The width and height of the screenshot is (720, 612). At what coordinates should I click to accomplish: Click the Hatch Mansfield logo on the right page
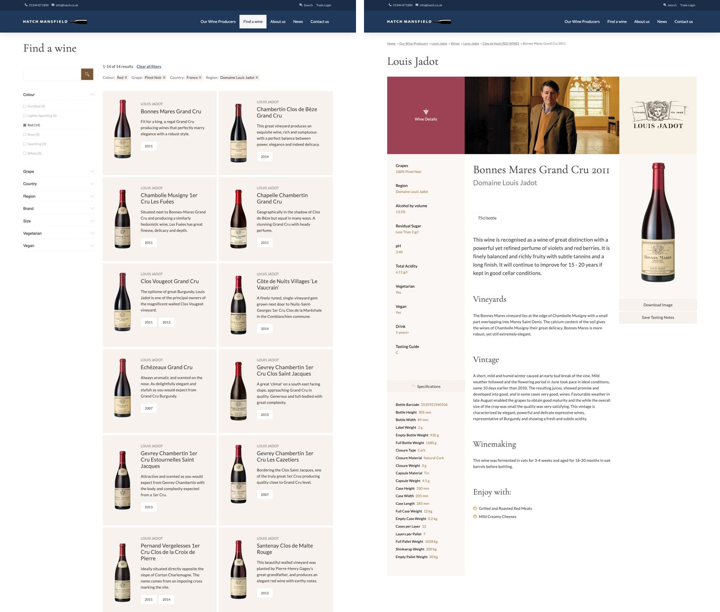pyautogui.click(x=419, y=21)
